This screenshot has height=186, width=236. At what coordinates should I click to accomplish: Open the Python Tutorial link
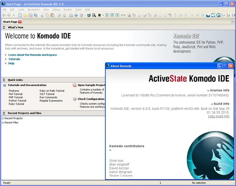17,101
